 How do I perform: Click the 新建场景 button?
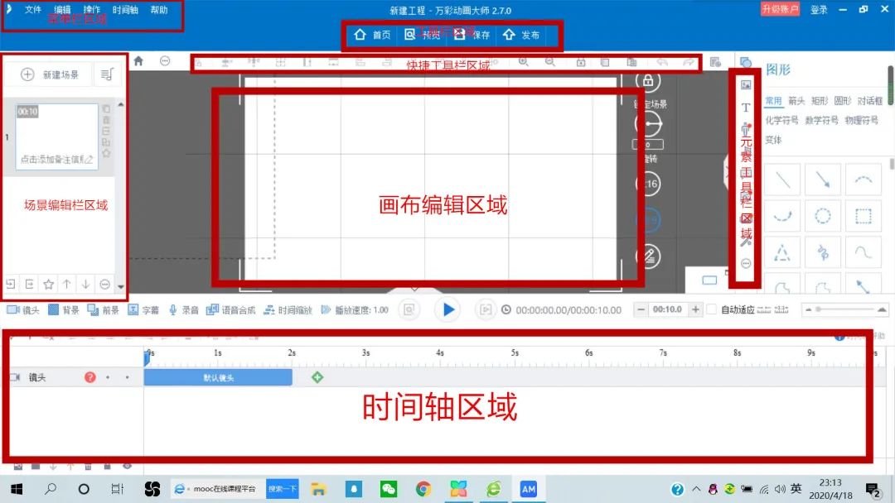pyautogui.click(x=48, y=74)
